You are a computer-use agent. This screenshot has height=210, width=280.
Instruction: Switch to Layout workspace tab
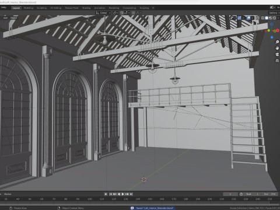[x=16, y=8]
